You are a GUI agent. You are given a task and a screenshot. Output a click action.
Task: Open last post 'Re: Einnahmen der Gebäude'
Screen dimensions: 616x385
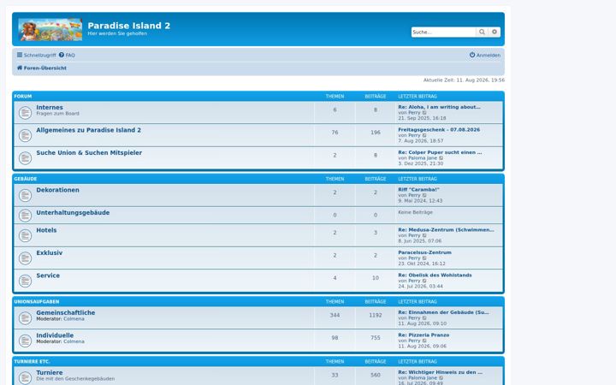(x=443, y=313)
